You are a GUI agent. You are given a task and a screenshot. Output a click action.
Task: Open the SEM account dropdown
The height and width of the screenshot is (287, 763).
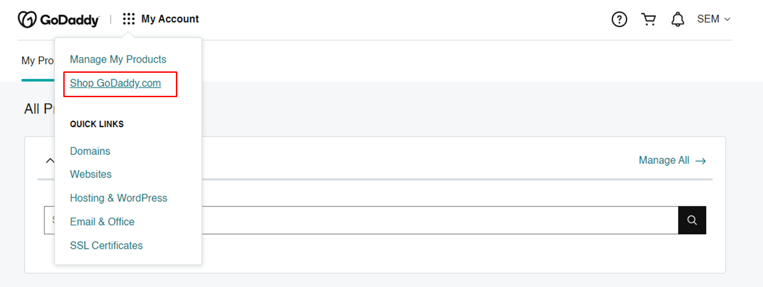pos(713,19)
